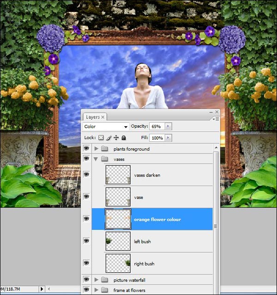Collapse the vases group
Screen dimensions: 277x295
coord(96,159)
